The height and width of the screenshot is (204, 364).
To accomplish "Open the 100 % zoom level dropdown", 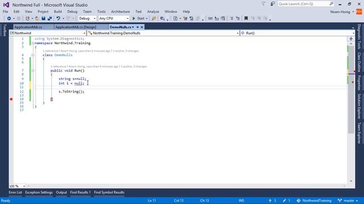I will 17,186.
